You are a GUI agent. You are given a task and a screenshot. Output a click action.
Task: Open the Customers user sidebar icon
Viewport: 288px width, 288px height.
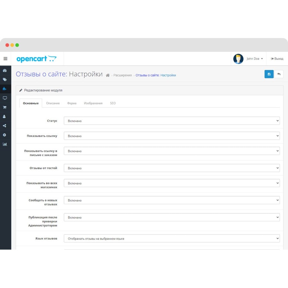pos(4,116)
